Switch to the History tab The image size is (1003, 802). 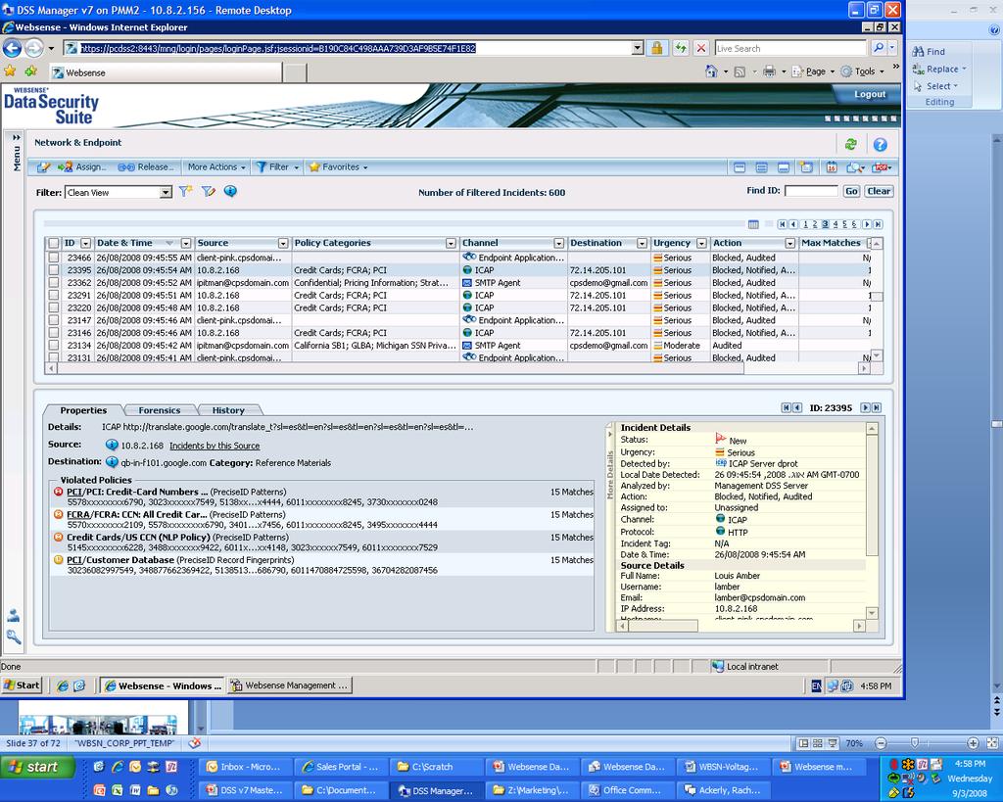(x=228, y=410)
